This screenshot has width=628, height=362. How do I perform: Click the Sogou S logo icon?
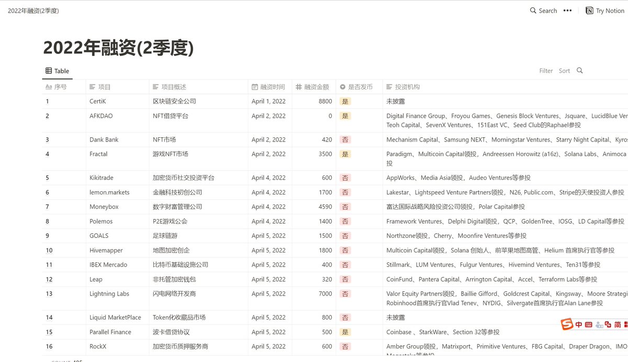tap(567, 325)
